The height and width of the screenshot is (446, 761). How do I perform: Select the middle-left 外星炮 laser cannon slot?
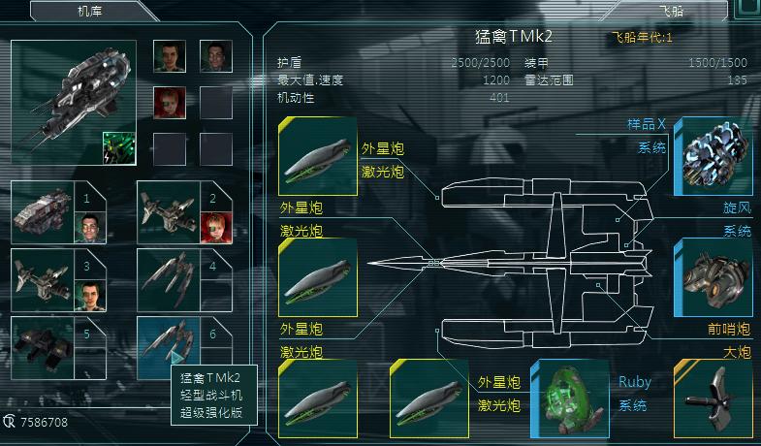[x=318, y=277]
